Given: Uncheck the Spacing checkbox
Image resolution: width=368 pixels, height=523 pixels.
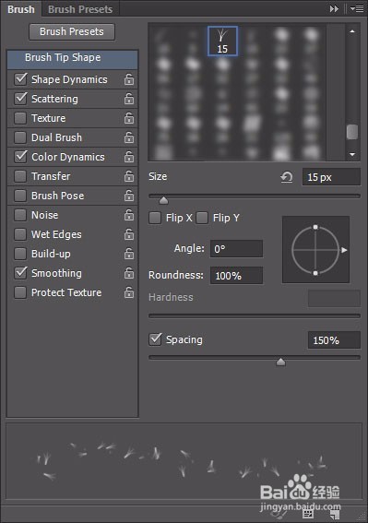Looking at the screenshot, I should coord(155,339).
